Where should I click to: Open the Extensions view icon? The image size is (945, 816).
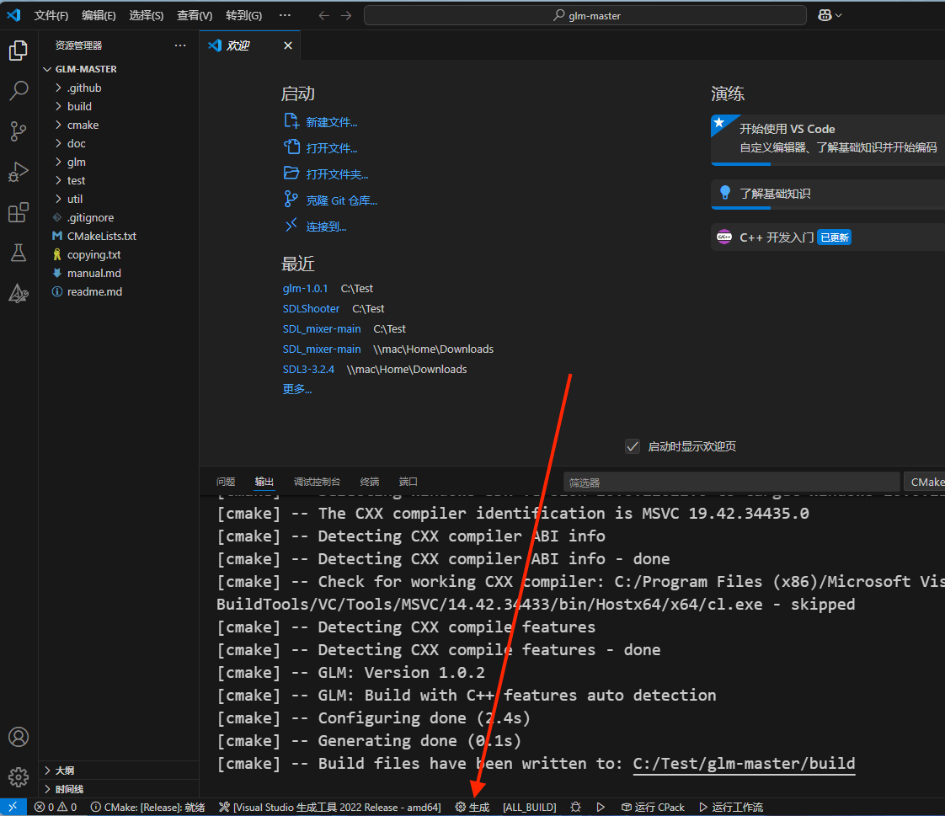pyautogui.click(x=19, y=212)
